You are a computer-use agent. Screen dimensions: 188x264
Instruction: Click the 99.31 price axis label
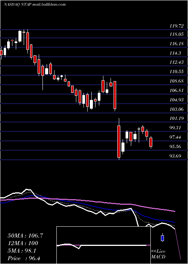[x=175, y=128]
